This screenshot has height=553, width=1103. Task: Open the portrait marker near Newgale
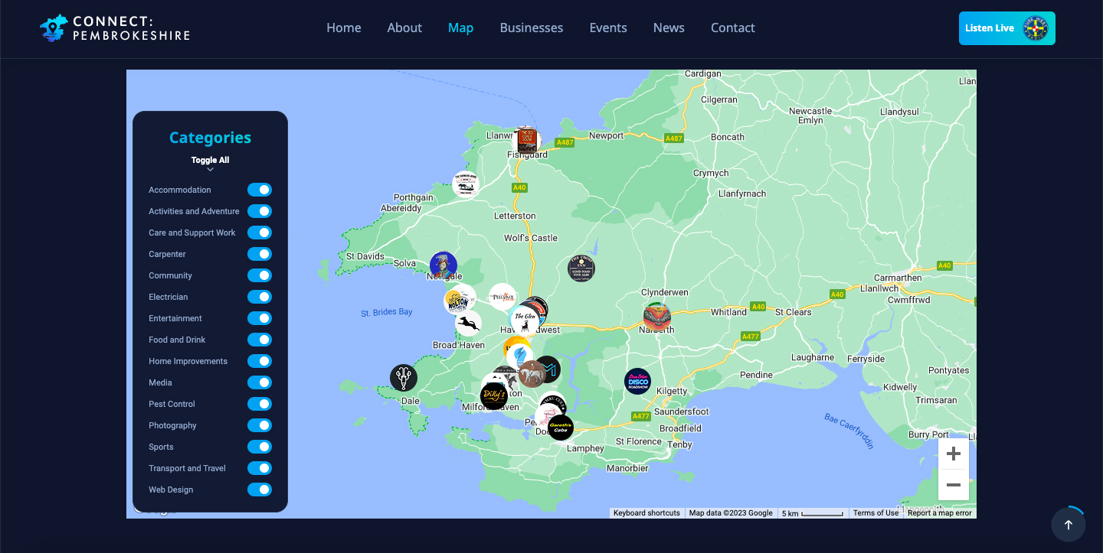[x=443, y=265]
